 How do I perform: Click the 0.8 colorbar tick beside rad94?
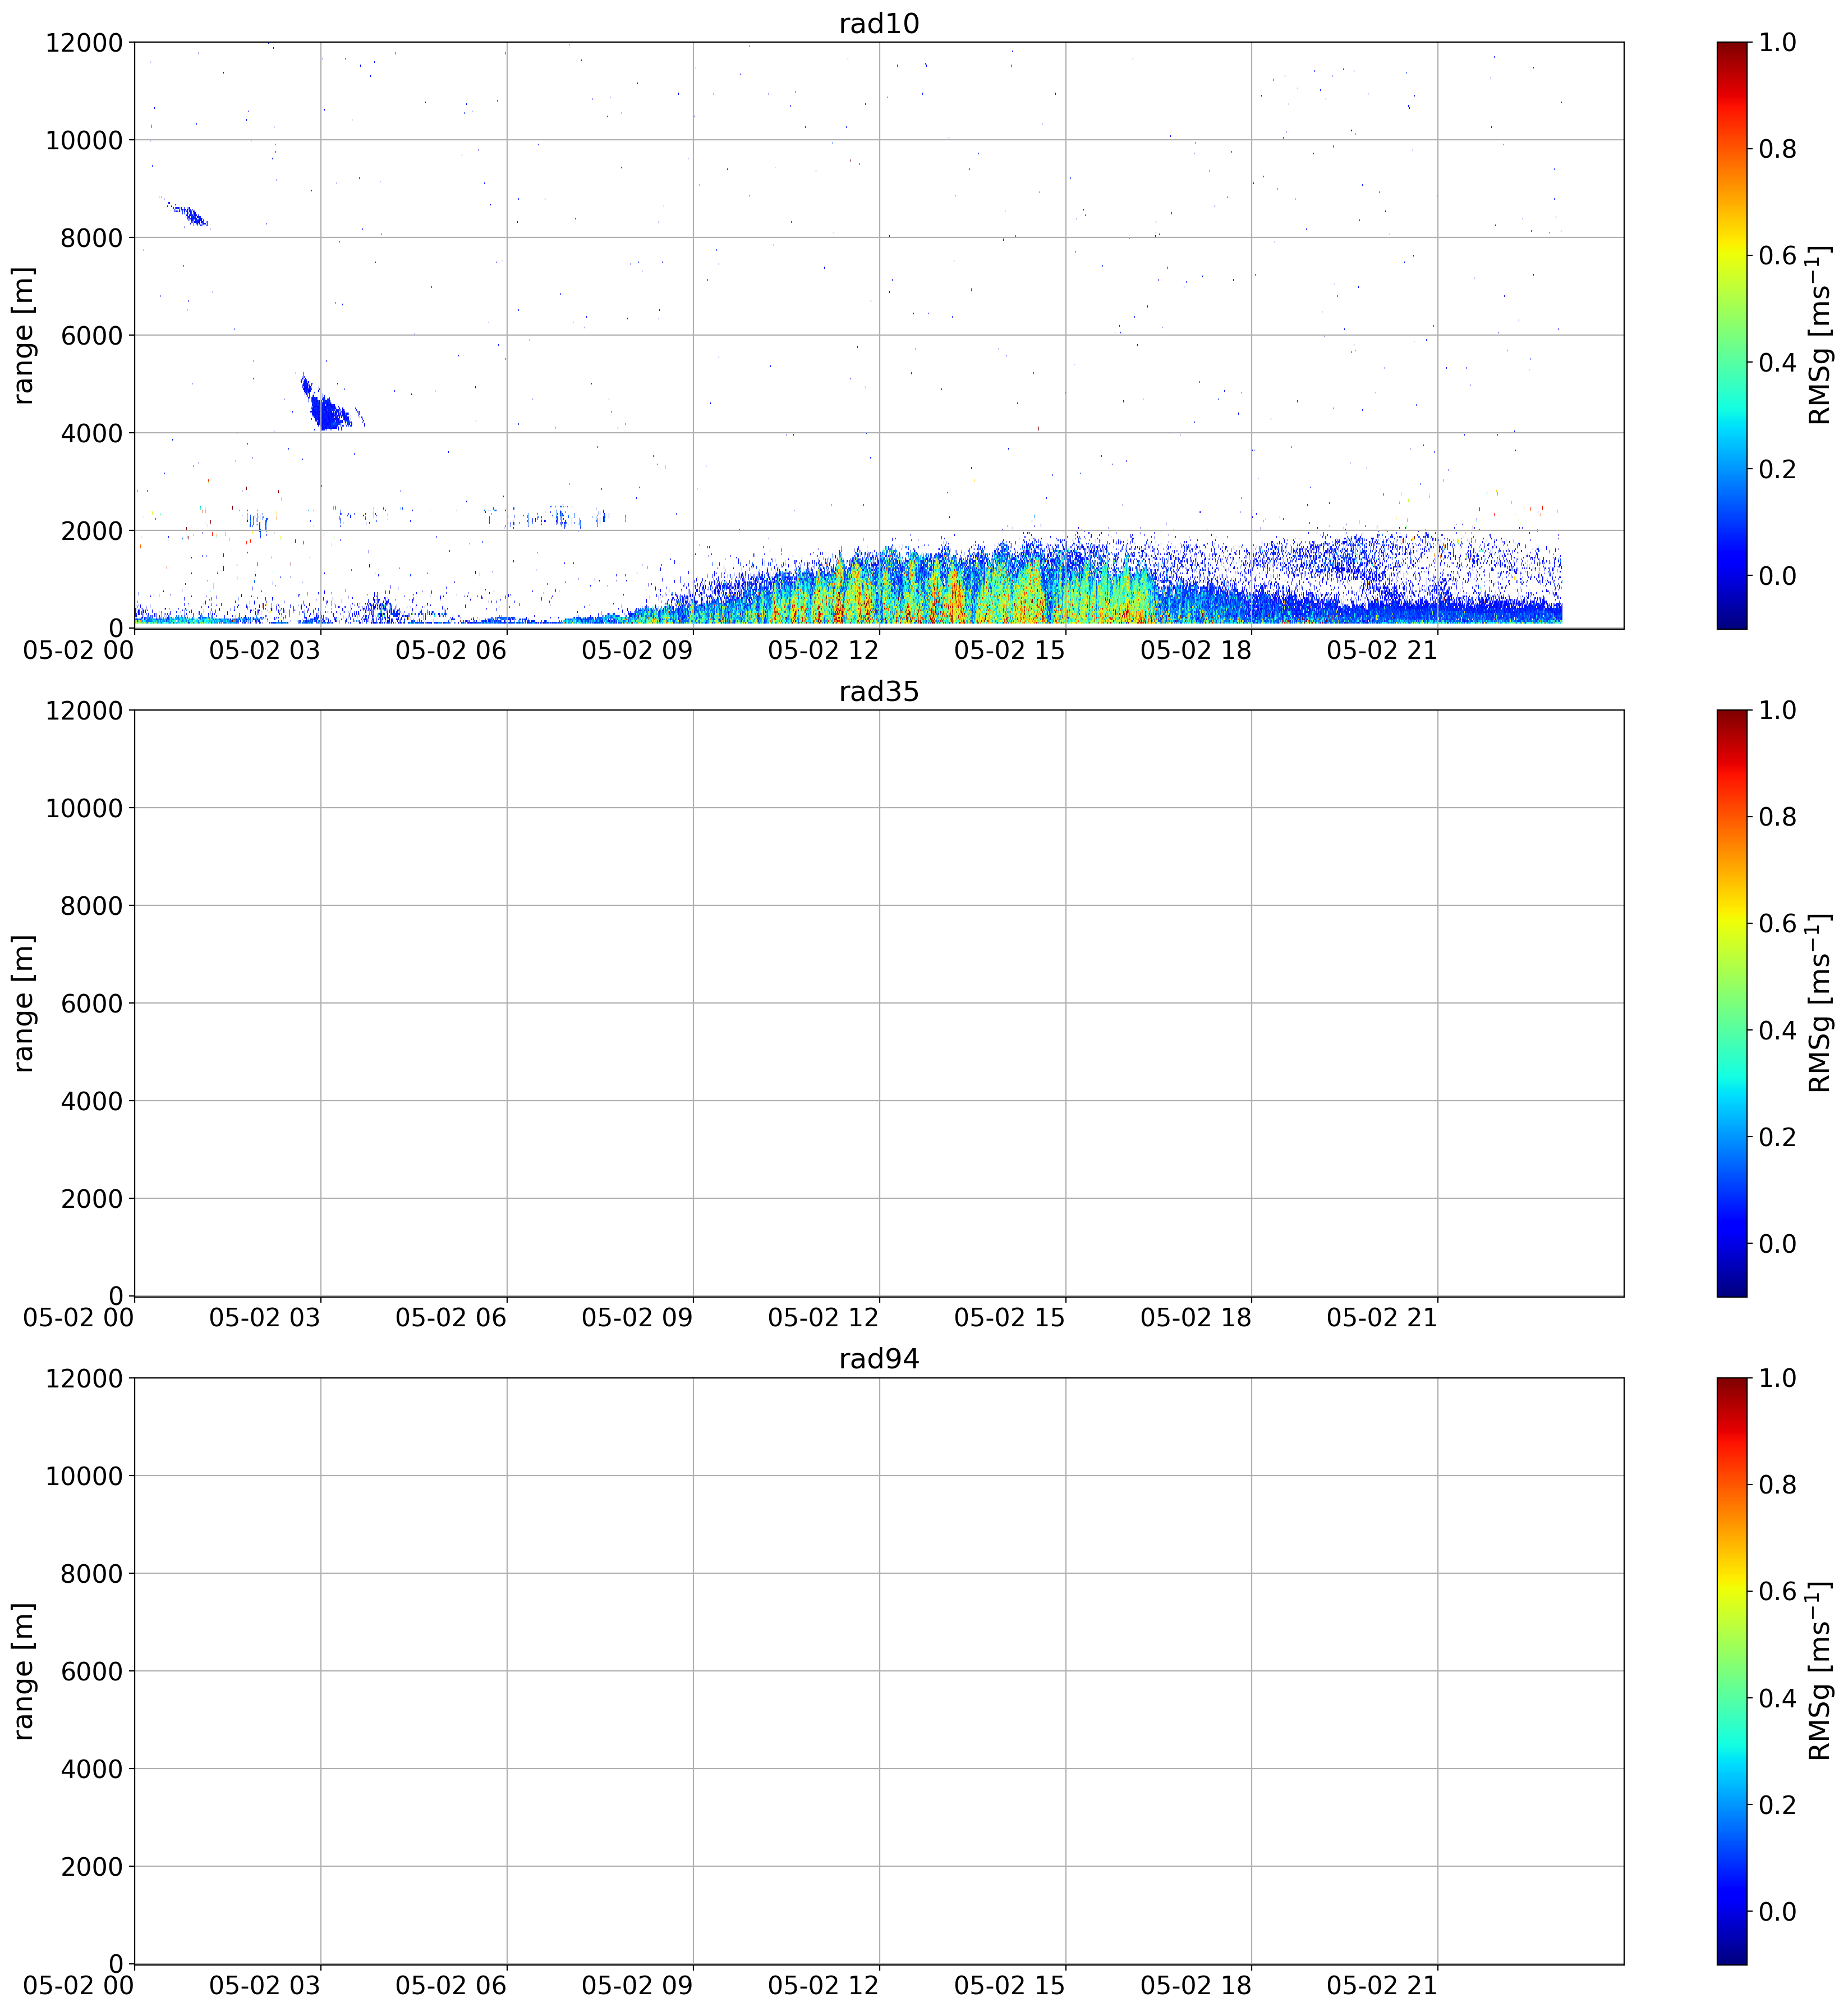point(1777,1485)
